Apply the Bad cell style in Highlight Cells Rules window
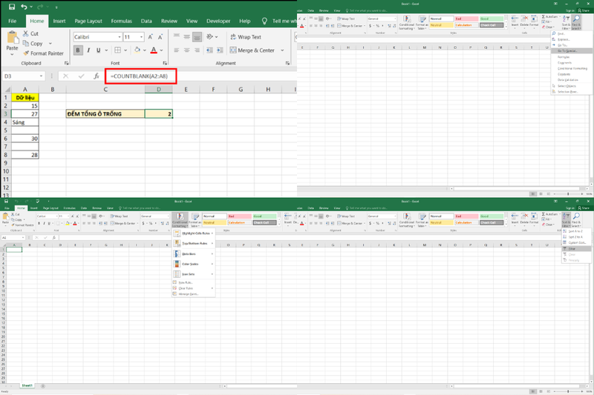Image resolution: width=594 pixels, height=395 pixels. coord(239,216)
